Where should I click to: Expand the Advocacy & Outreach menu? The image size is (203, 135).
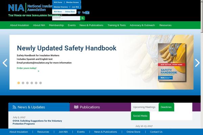pyautogui.click(x=142, y=25)
